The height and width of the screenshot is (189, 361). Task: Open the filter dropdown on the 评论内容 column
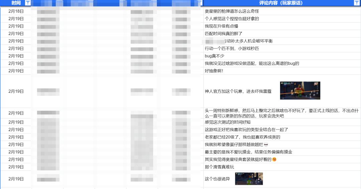click(x=356, y=3)
